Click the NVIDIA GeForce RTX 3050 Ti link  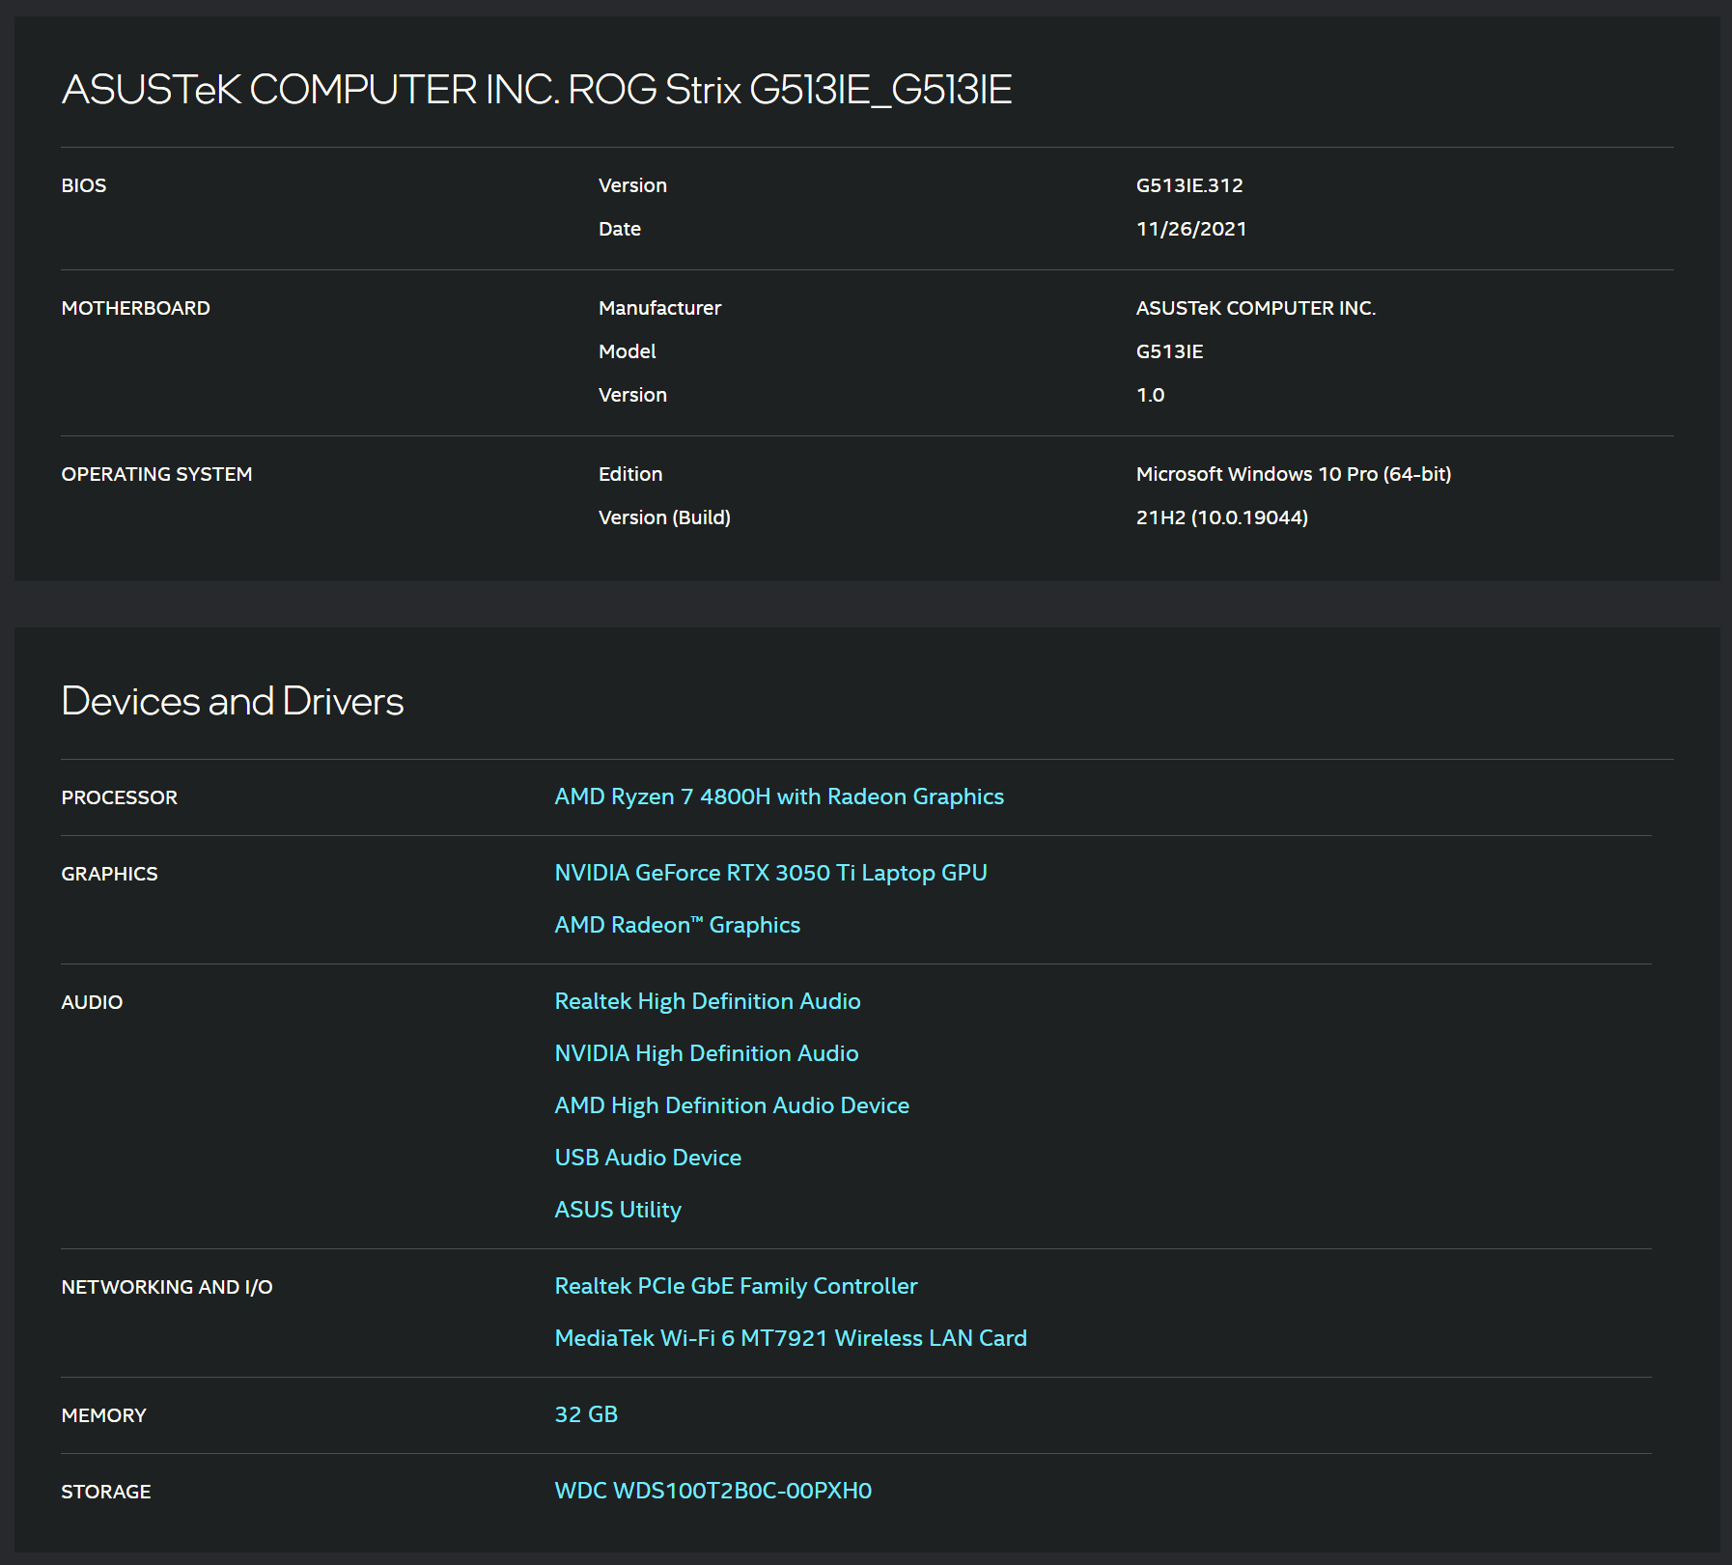coord(769,873)
